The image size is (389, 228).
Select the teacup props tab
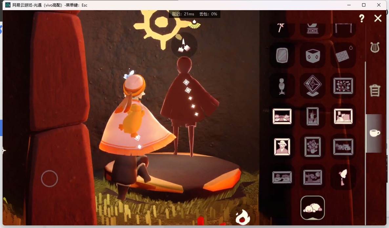pos(375,133)
